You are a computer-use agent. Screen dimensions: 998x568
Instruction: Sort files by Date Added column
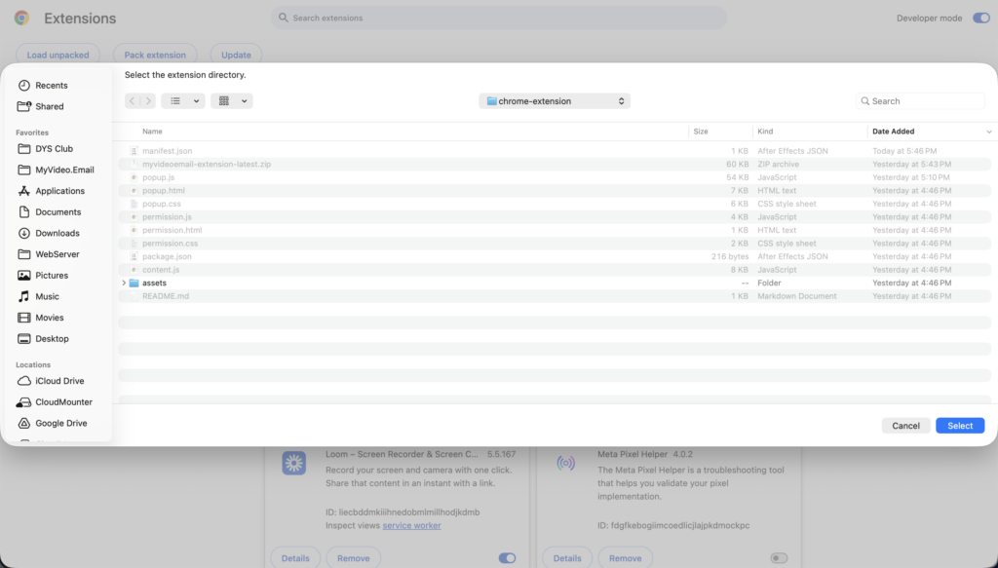(893, 132)
